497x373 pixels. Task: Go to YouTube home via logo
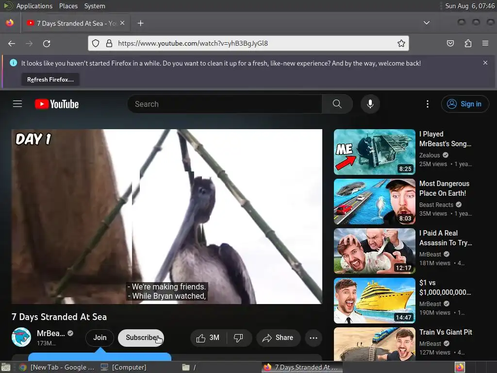(x=57, y=104)
